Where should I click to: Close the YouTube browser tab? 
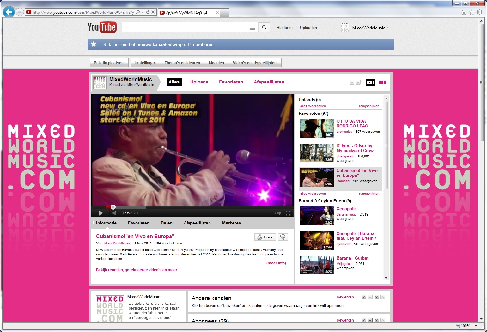[x=217, y=13]
